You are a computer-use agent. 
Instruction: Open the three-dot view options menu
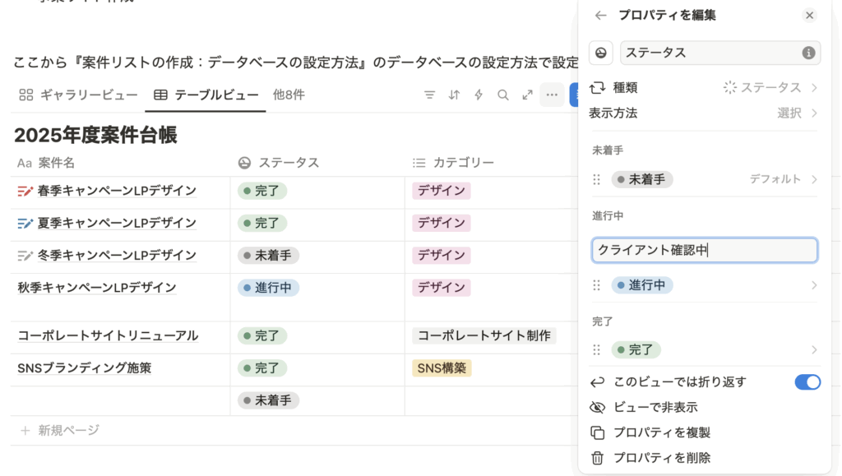point(552,95)
